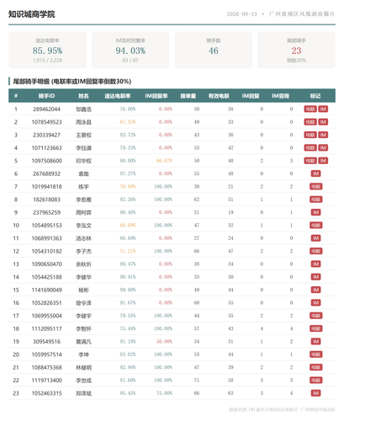
Task: Click the IM回复率 column header
Action: (156, 96)
